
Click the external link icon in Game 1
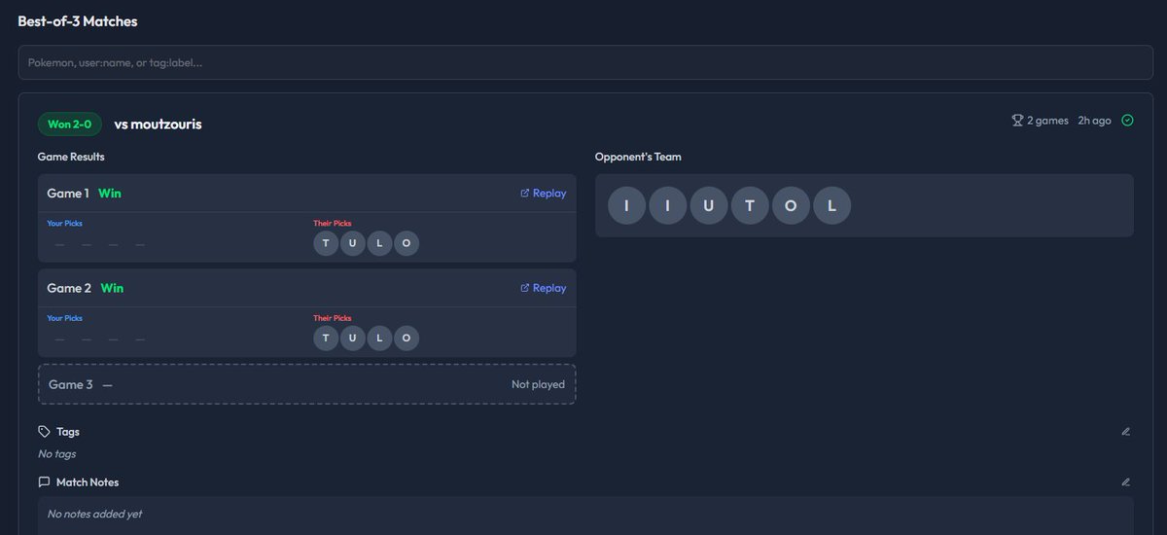coord(525,194)
